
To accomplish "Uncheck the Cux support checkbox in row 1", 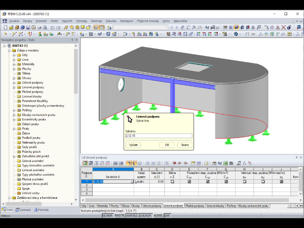I will (189, 182).
